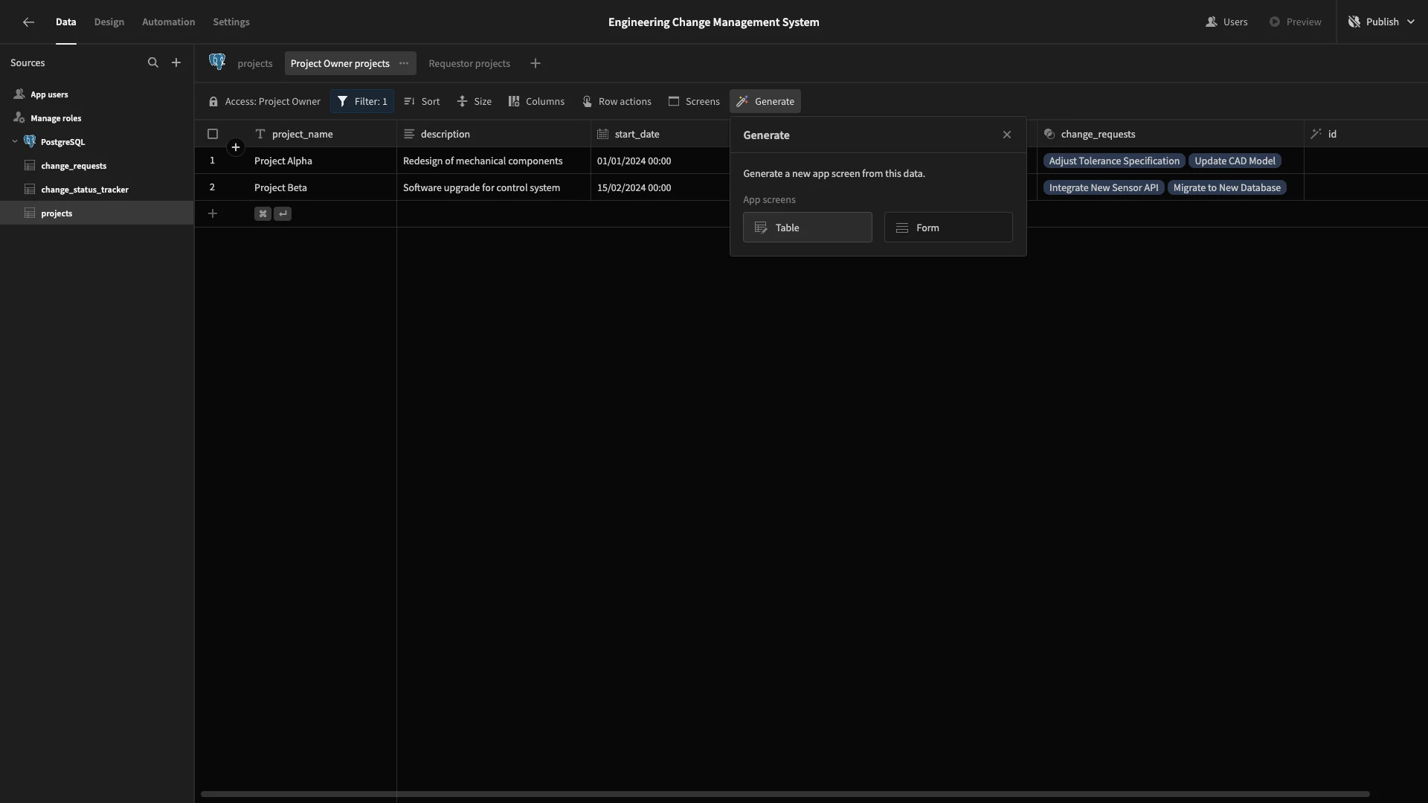This screenshot has width=1428, height=803.
Task: Click Integrate New Sensor API tag
Action: (x=1104, y=188)
